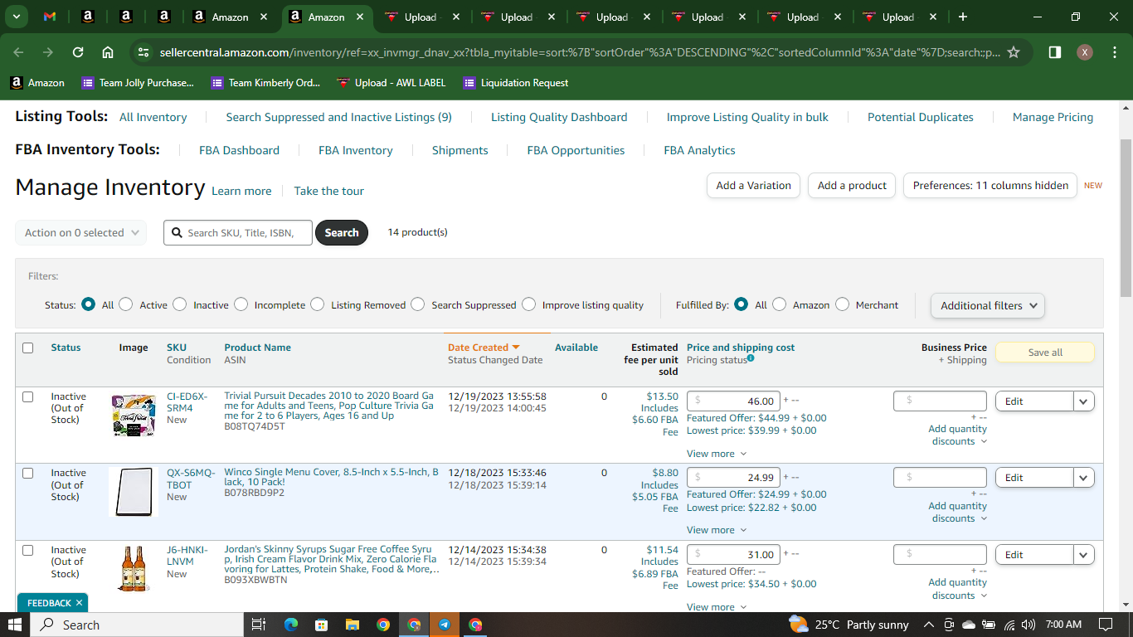The width and height of the screenshot is (1133, 637).
Task: Expand View more for Trivial Pursuit pricing
Action: pyautogui.click(x=717, y=454)
